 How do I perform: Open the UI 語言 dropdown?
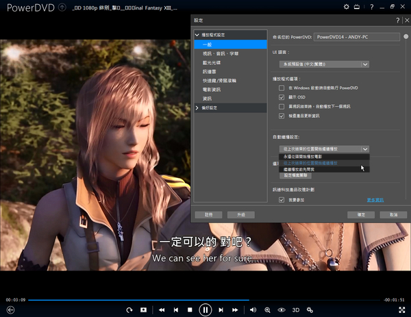pyautogui.click(x=319, y=64)
